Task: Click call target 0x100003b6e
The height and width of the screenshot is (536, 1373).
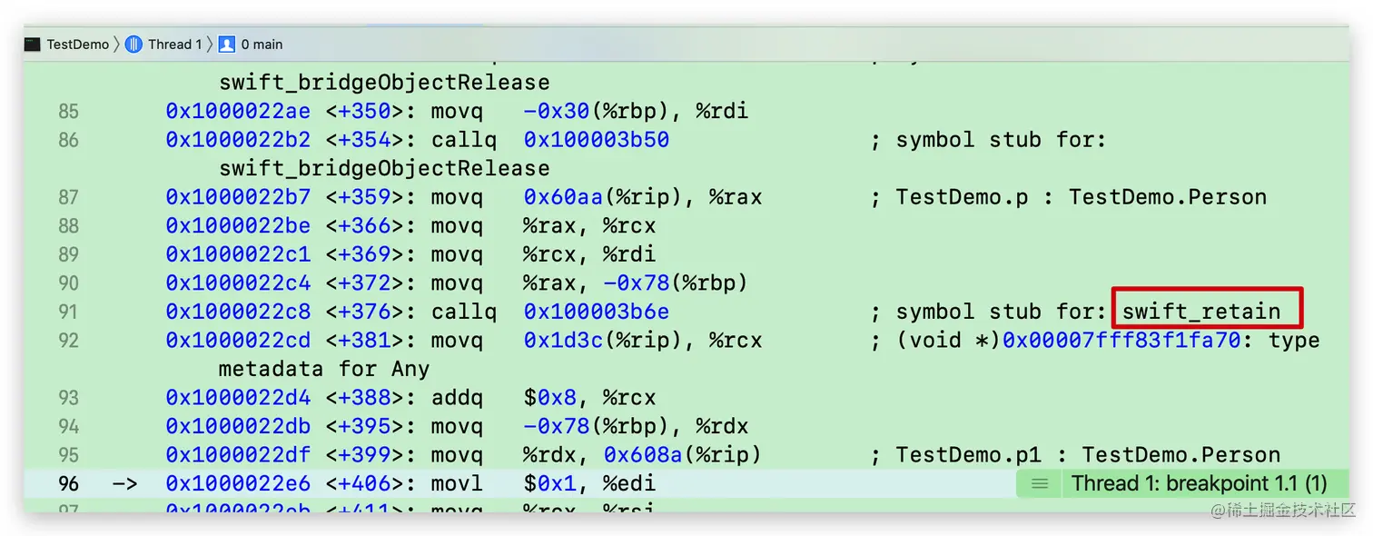Action: point(597,312)
